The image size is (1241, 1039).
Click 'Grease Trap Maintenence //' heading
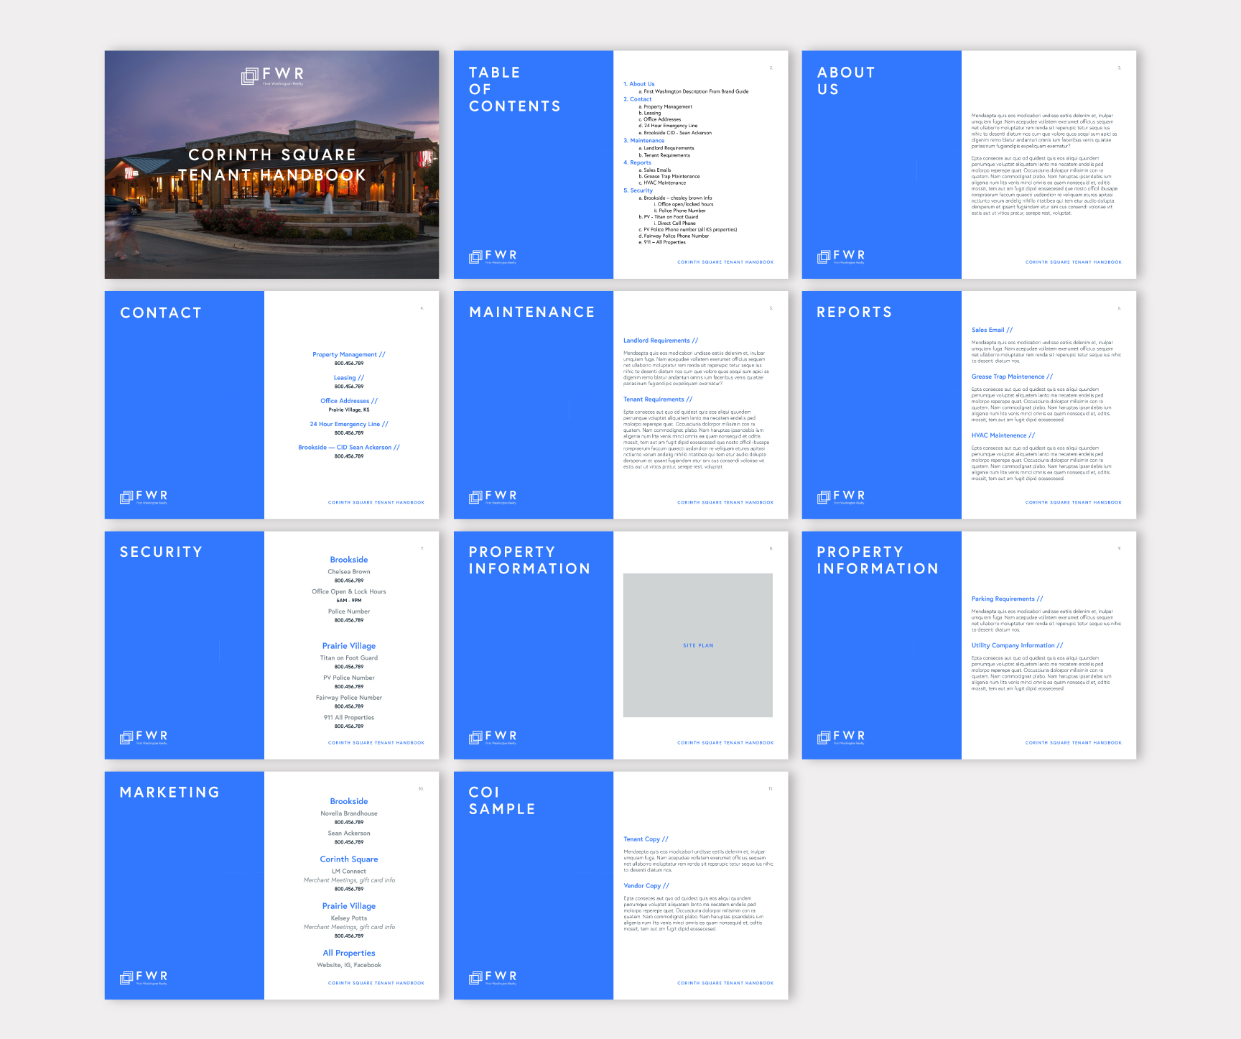pyautogui.click(x=1013, y=377)
